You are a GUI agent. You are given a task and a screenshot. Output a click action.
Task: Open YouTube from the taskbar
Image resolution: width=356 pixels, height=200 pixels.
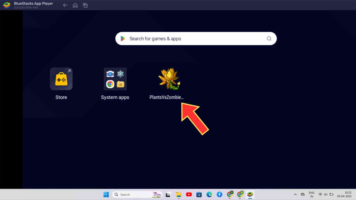189,194
